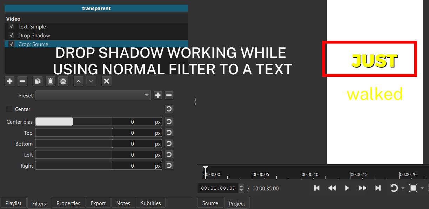This screenshot has width=429, height=209.
Task: Click the Center bias slider
Action: click(74, 122)
